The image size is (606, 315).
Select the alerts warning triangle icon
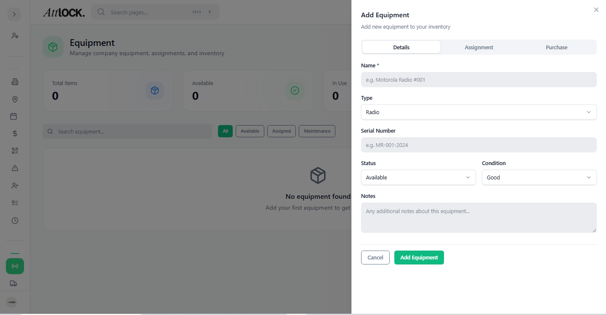coord(15,168)
